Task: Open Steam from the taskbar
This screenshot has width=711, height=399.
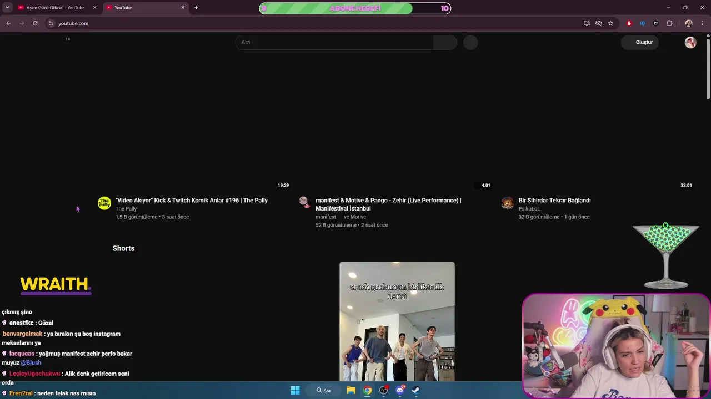Action: pyautogui.click(x=416, y=390)
